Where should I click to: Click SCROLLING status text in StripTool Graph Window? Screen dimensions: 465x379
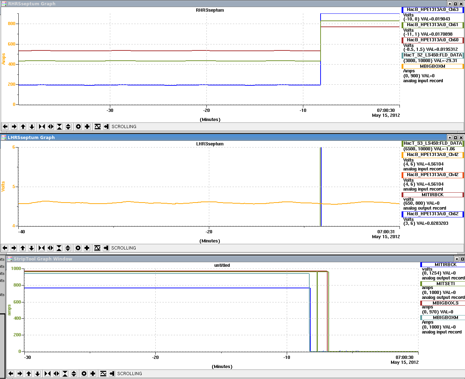(x=130, y=374)
